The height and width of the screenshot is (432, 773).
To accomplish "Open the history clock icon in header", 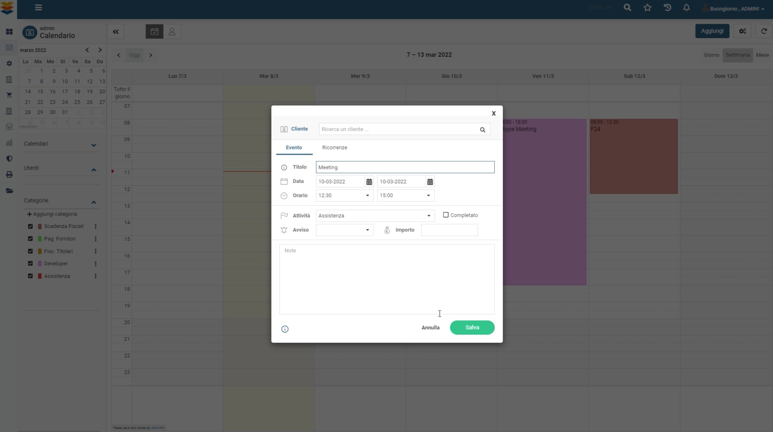I will point(667,8).
